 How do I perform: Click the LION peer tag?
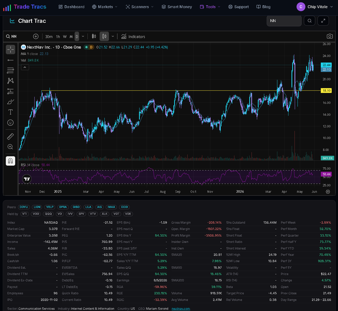point(37,207)
